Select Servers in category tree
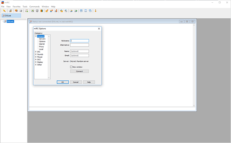 (42, 39)
